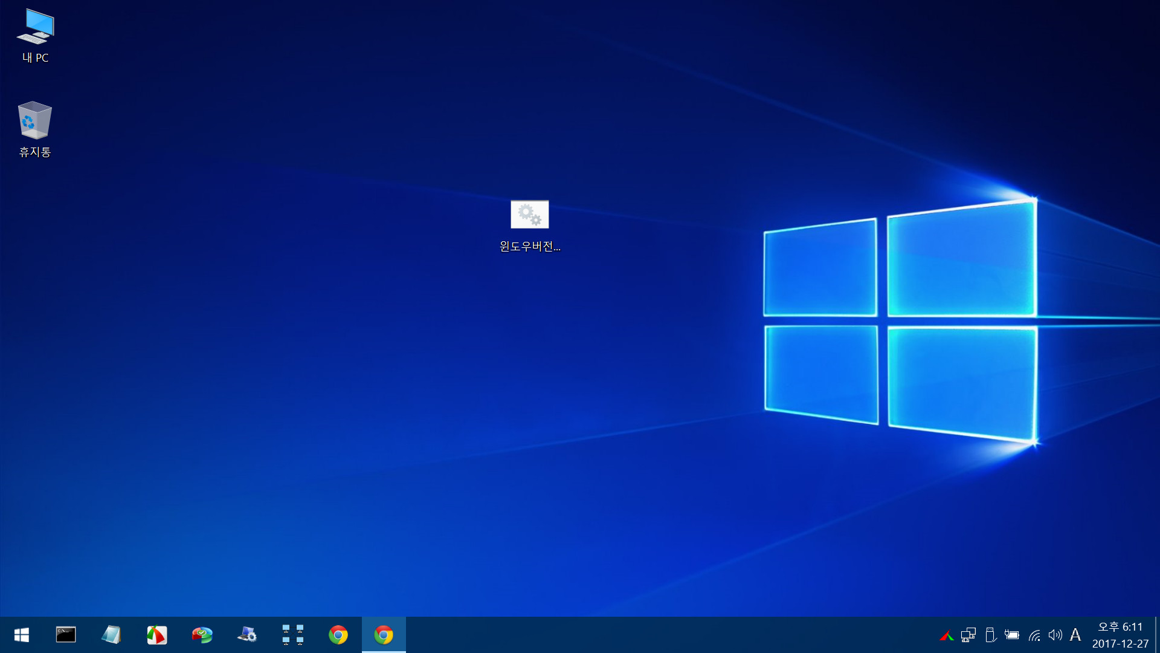This screenshot has width=1160, height=653.
Task: Toggle the IME input mode A indicator
Action: 1075,635
